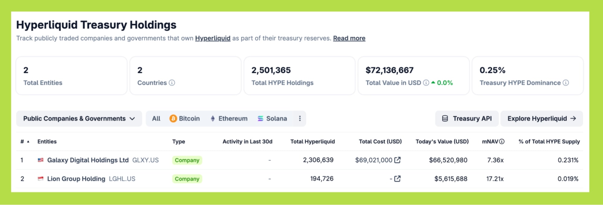
Task: Open Galaxy Digital total cost external link icon
Action: point(398,160)
